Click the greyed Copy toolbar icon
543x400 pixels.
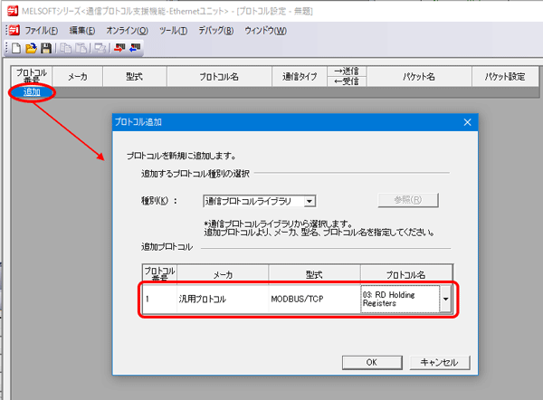pyautogui.click(x=65, y=48)
